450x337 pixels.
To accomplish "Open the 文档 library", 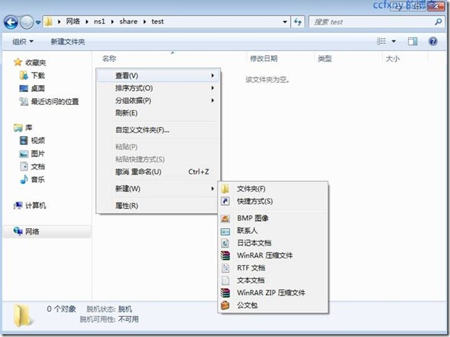I will pos(32,167).
